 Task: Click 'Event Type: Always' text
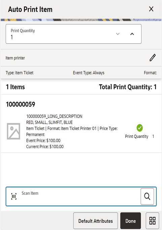89,73
